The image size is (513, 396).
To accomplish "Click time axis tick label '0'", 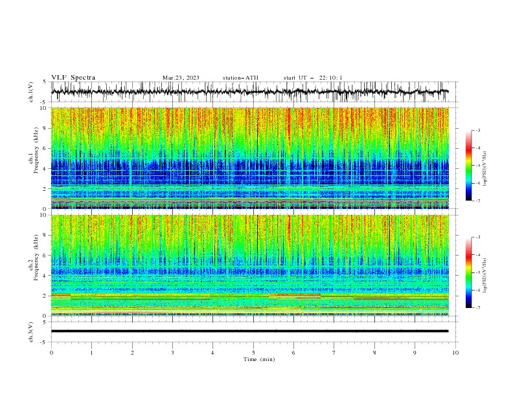I will pyautogui.click(x=51, y=353).
